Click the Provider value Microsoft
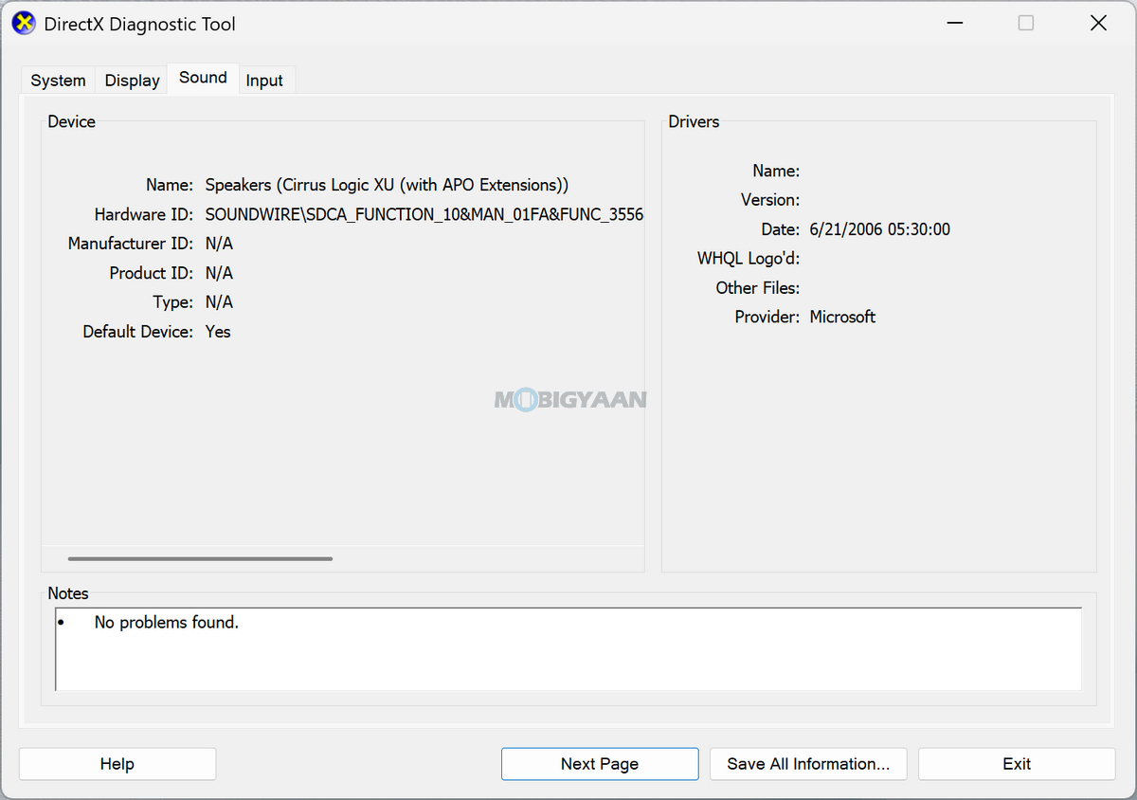 pyautogui.click(x=842, y=317)
